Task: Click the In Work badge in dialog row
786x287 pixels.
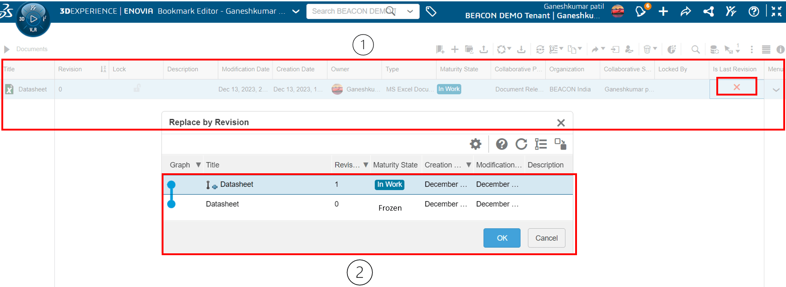Action: [x=389, y=184]
